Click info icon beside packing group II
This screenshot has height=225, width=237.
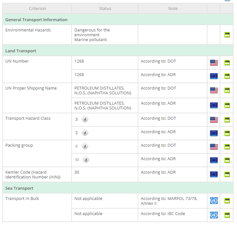85,146
